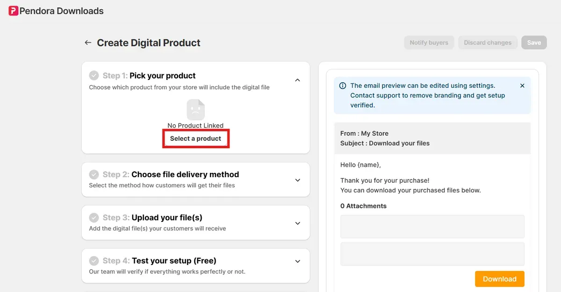
Task: Click the scrollbar on the right edge
Action: click(x=559, y=140)
